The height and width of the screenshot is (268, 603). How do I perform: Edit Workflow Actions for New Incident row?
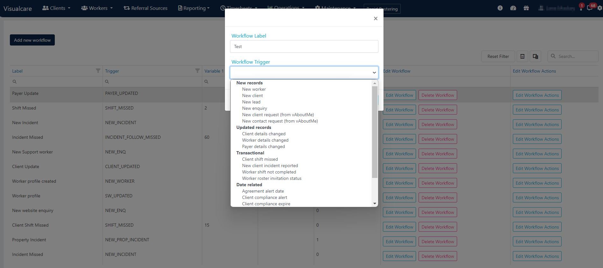click(537, 124)
